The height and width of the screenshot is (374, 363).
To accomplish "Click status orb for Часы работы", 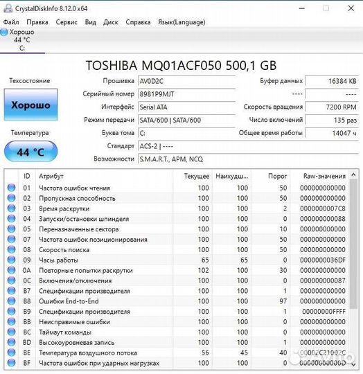I will (x=11, y=260).
